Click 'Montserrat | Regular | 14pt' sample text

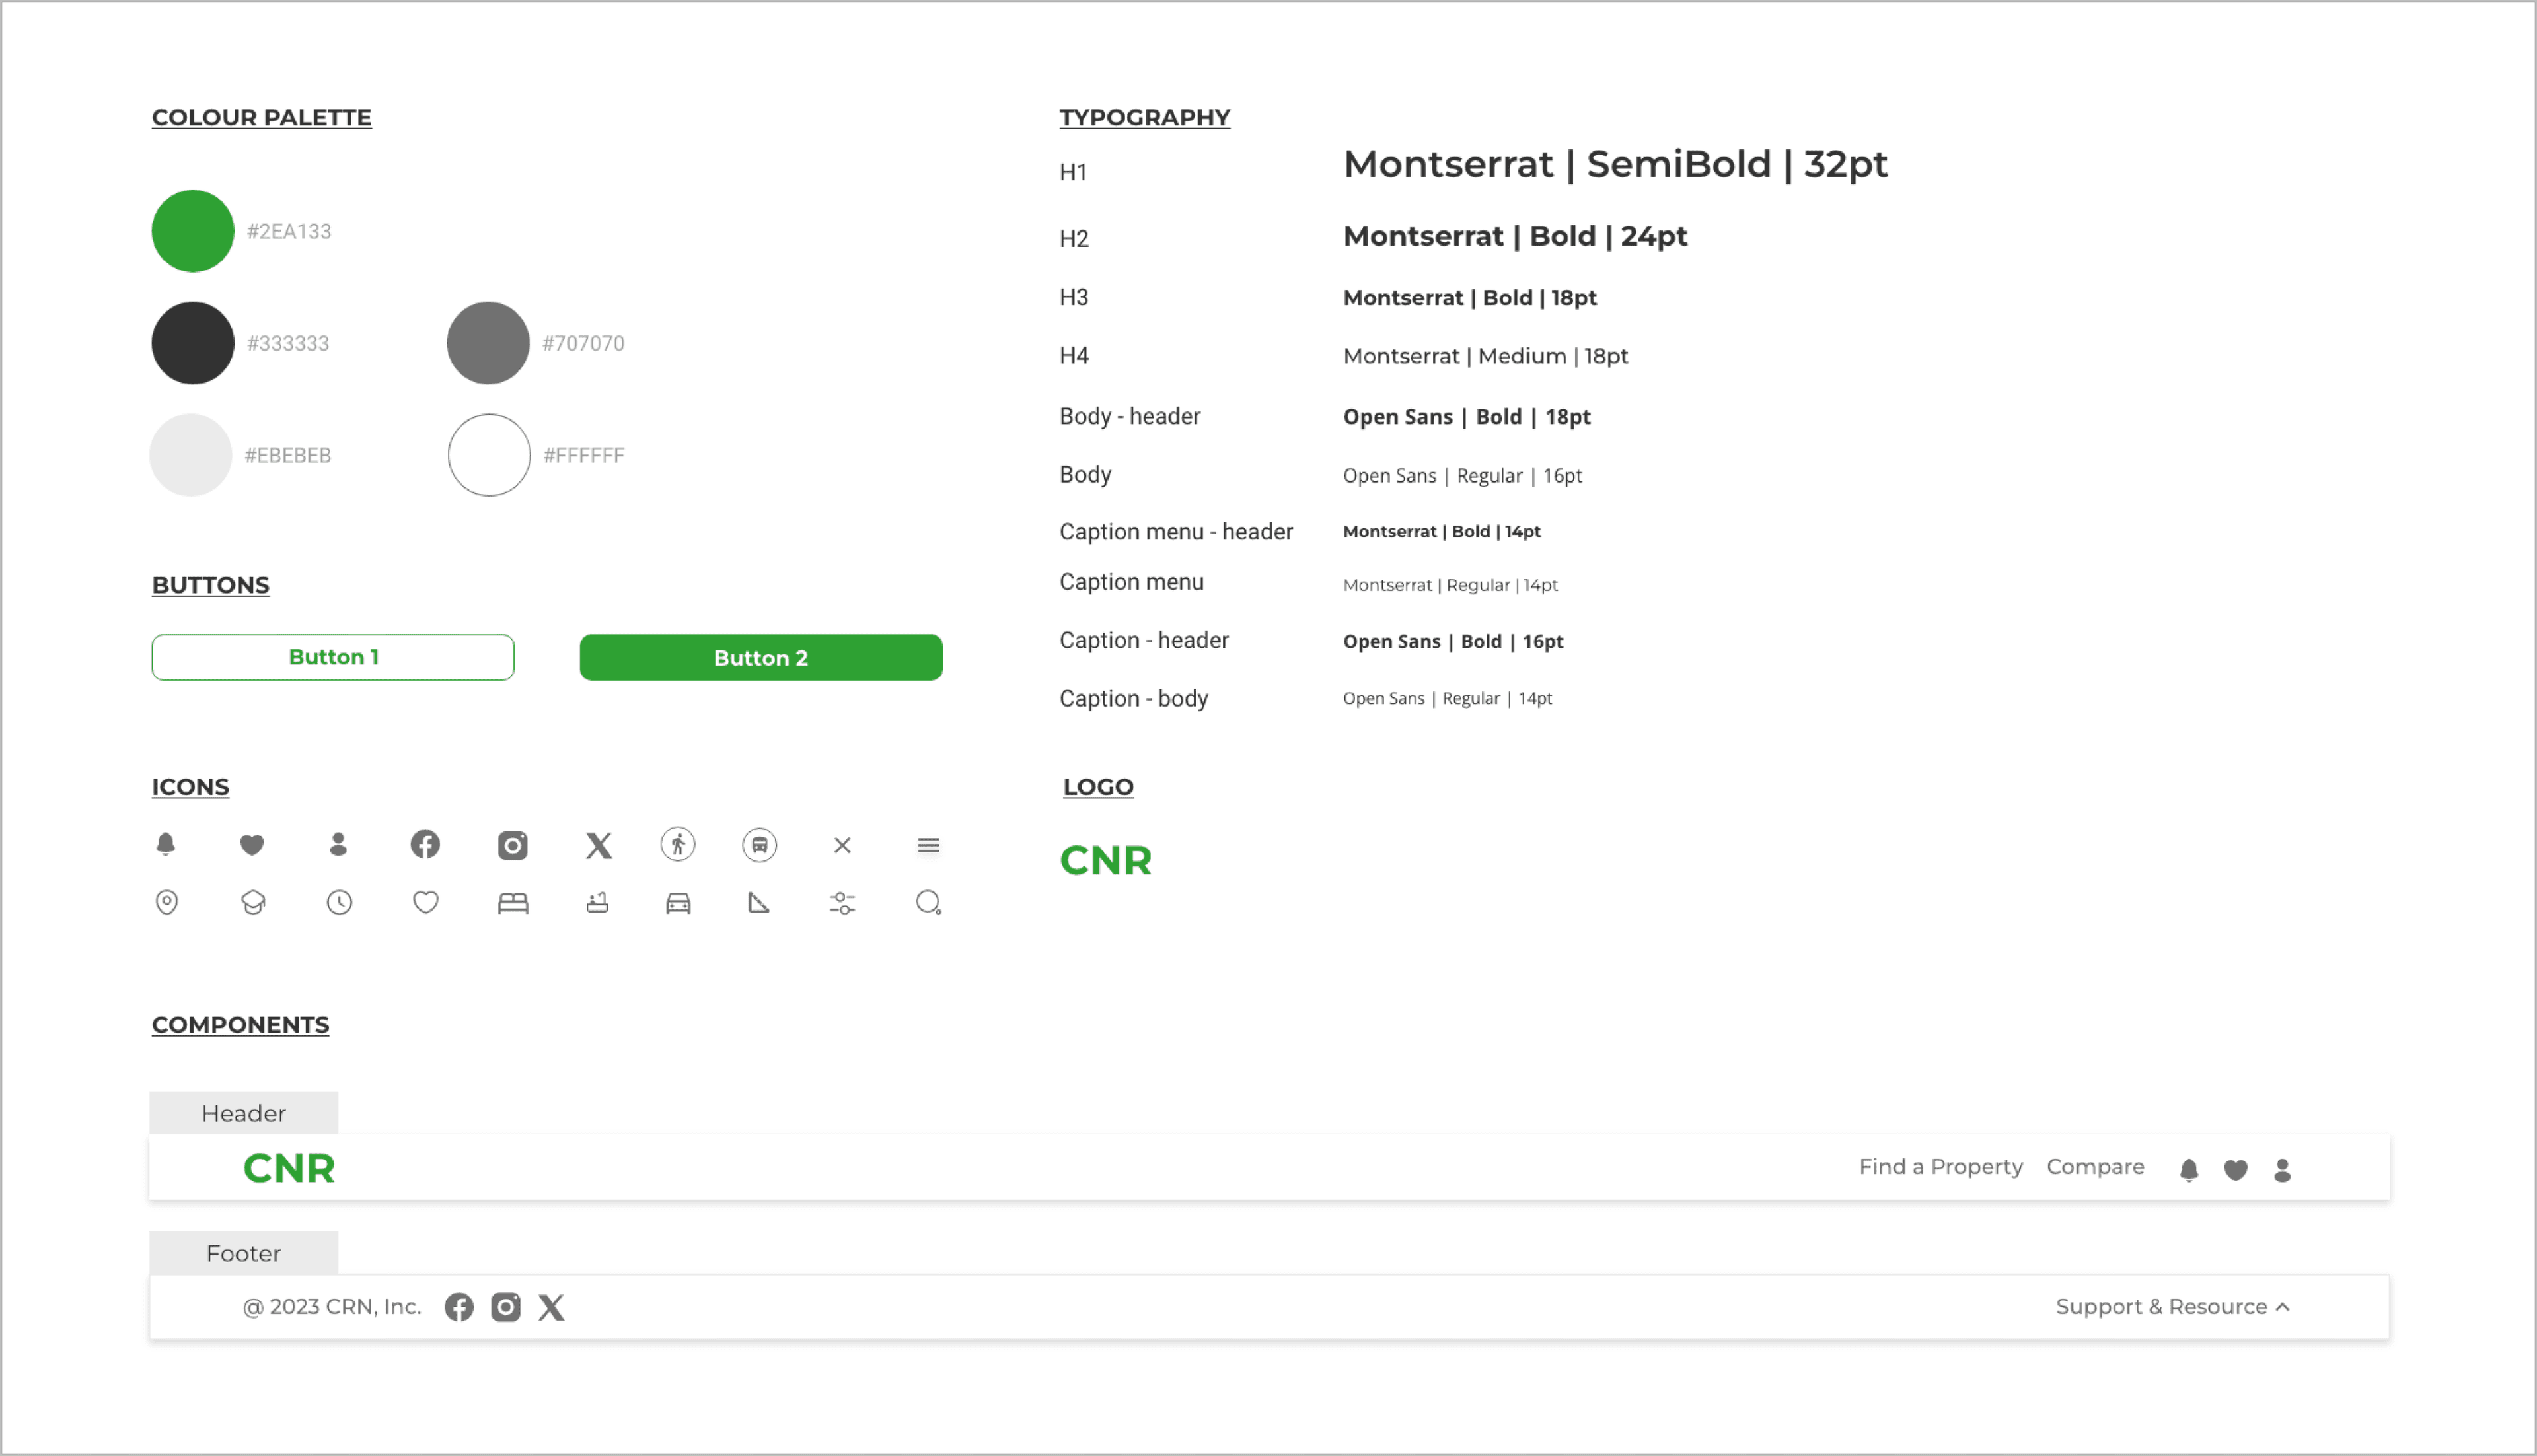(1451, 586)
